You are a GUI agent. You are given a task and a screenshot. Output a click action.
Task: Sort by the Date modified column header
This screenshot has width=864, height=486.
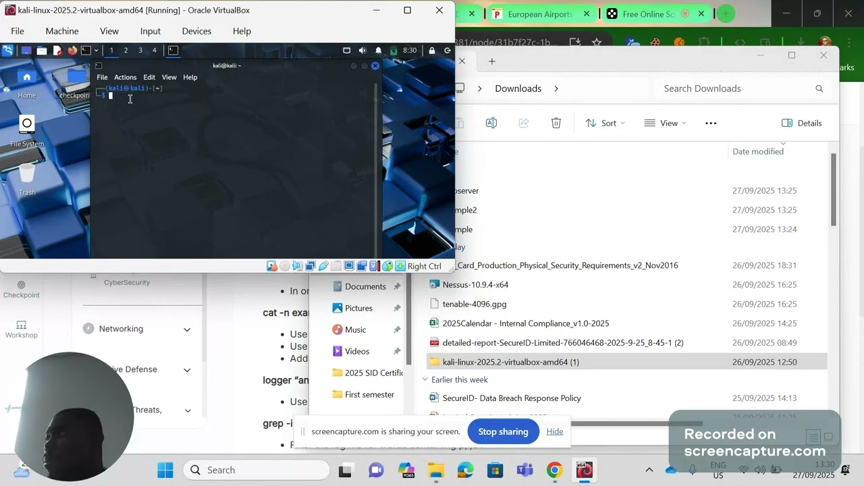(758, 151)
